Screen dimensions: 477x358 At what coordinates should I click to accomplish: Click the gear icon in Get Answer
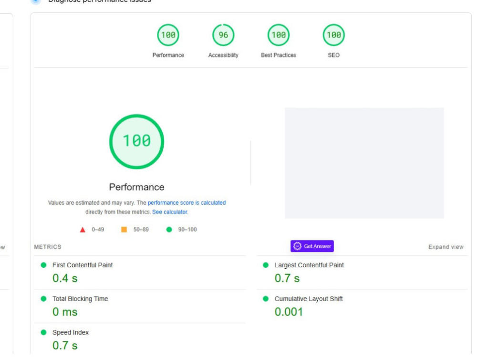pyautogui.click(x=297, y=246)
